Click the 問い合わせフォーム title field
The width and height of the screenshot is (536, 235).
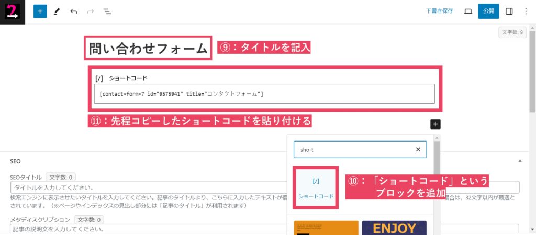[x=149, y=49]
